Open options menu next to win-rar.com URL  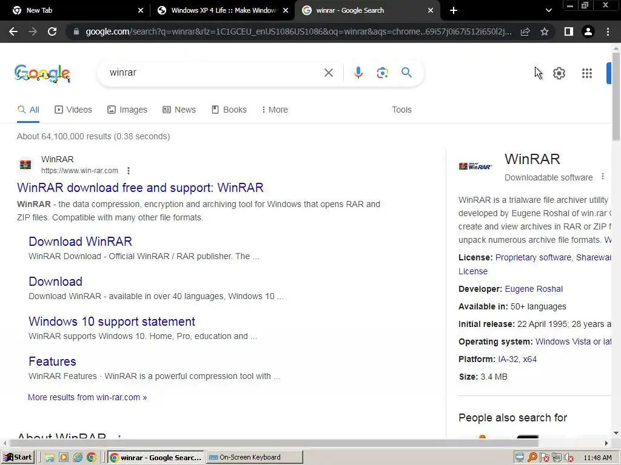[129, 171]
